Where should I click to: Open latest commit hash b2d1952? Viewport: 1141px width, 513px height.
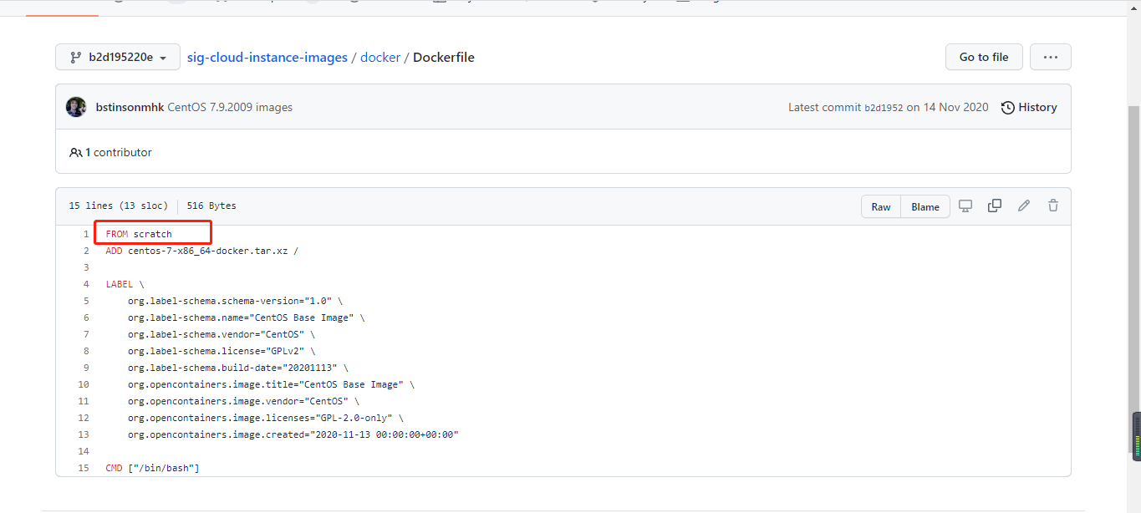coord(884,108)
